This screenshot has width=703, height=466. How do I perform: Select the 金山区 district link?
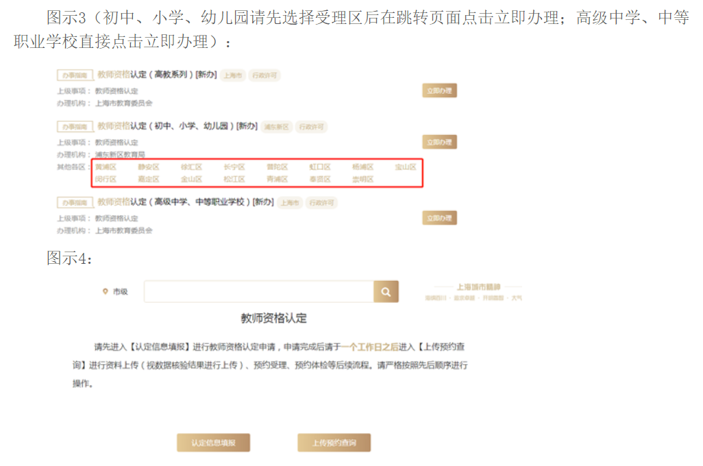coord(191,179)
